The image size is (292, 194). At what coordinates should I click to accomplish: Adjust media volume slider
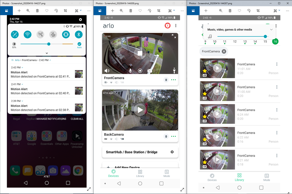coord(265,37)
